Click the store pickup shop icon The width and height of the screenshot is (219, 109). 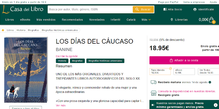tap(153, 93)
